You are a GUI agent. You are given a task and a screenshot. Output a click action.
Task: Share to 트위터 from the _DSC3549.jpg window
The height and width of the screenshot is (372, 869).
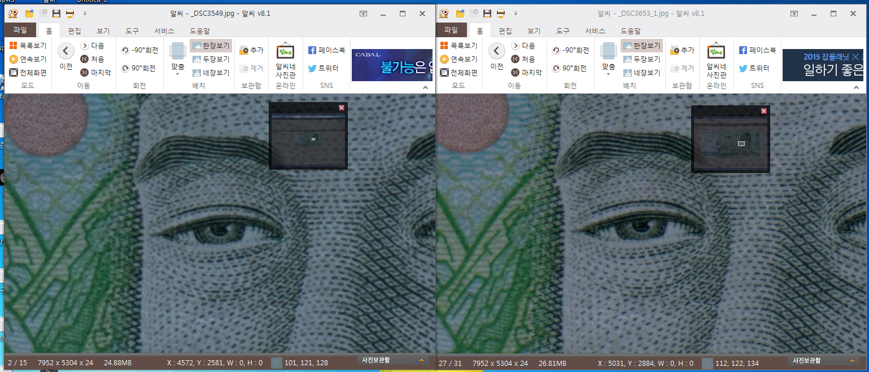click(323, 68)
